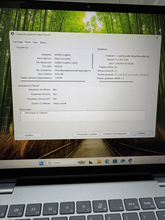Open File Explorer from taskbar

point(99,162)
